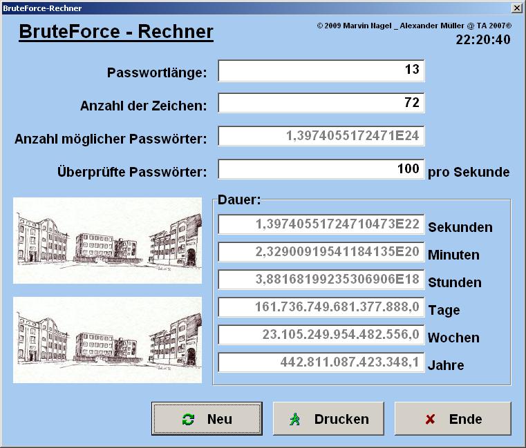Click the BruteForce - Rechner heading
This screenshot has height=448, width=526.
coord(115,32)
